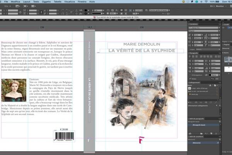Collapse the link info disclosure triangle

click(x=189, y=102)
